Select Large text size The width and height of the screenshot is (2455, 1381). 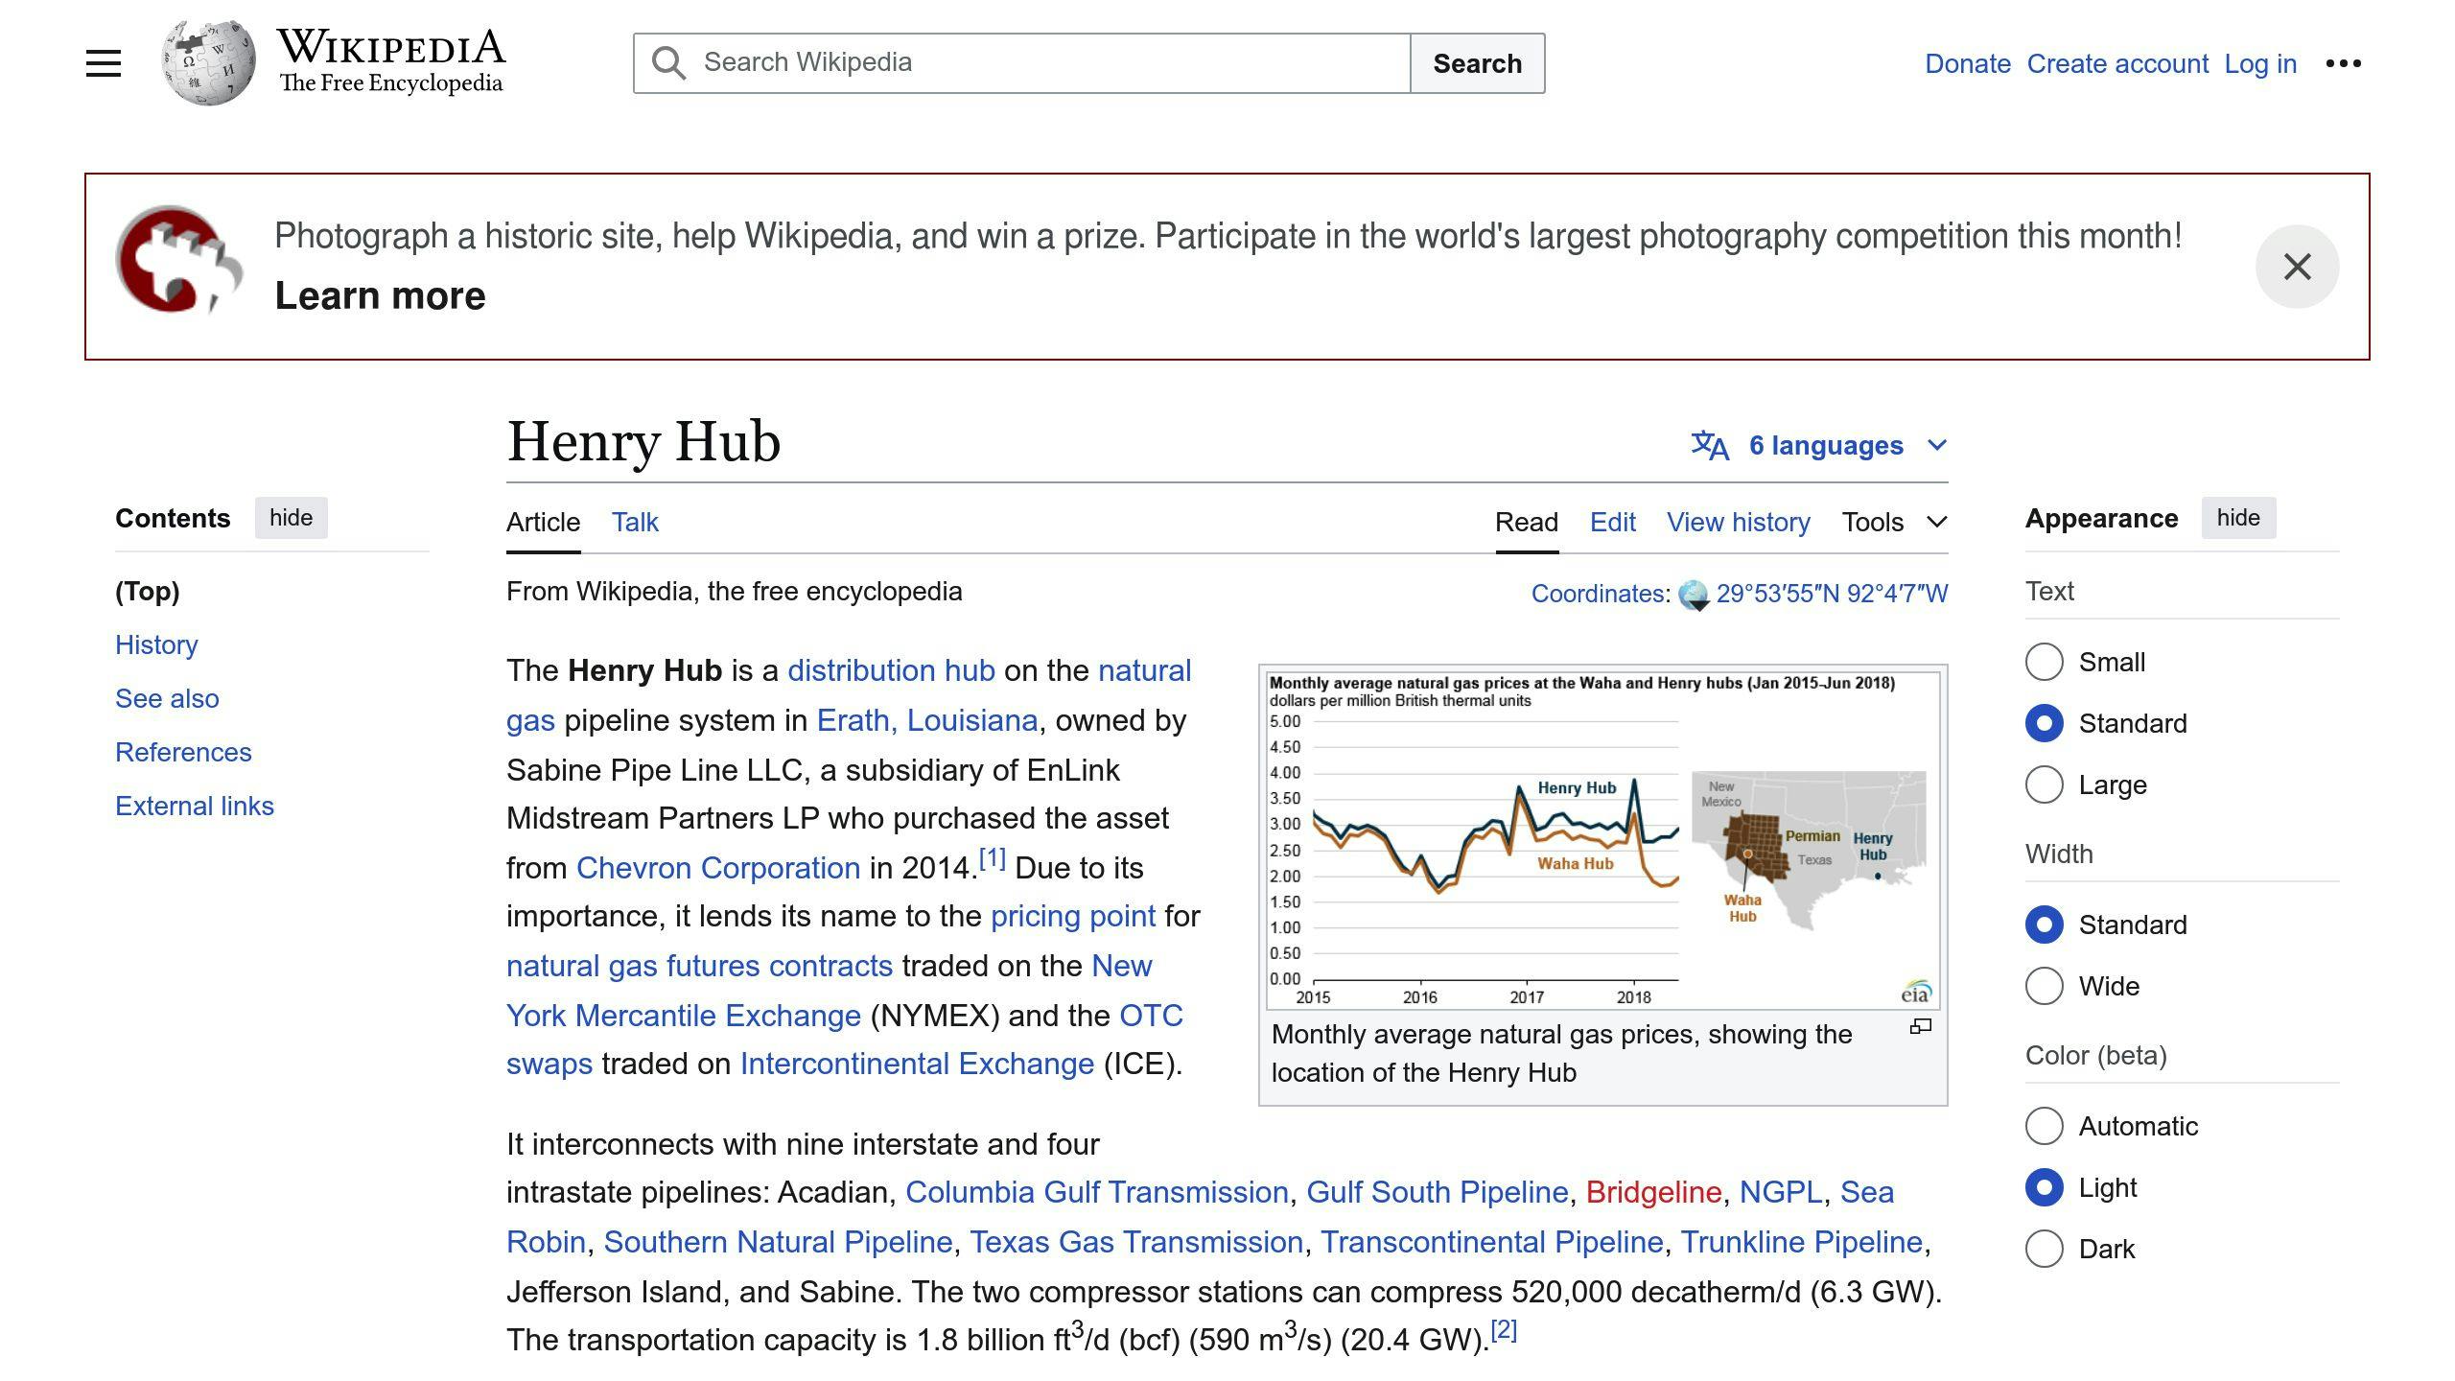[2044, 784]
